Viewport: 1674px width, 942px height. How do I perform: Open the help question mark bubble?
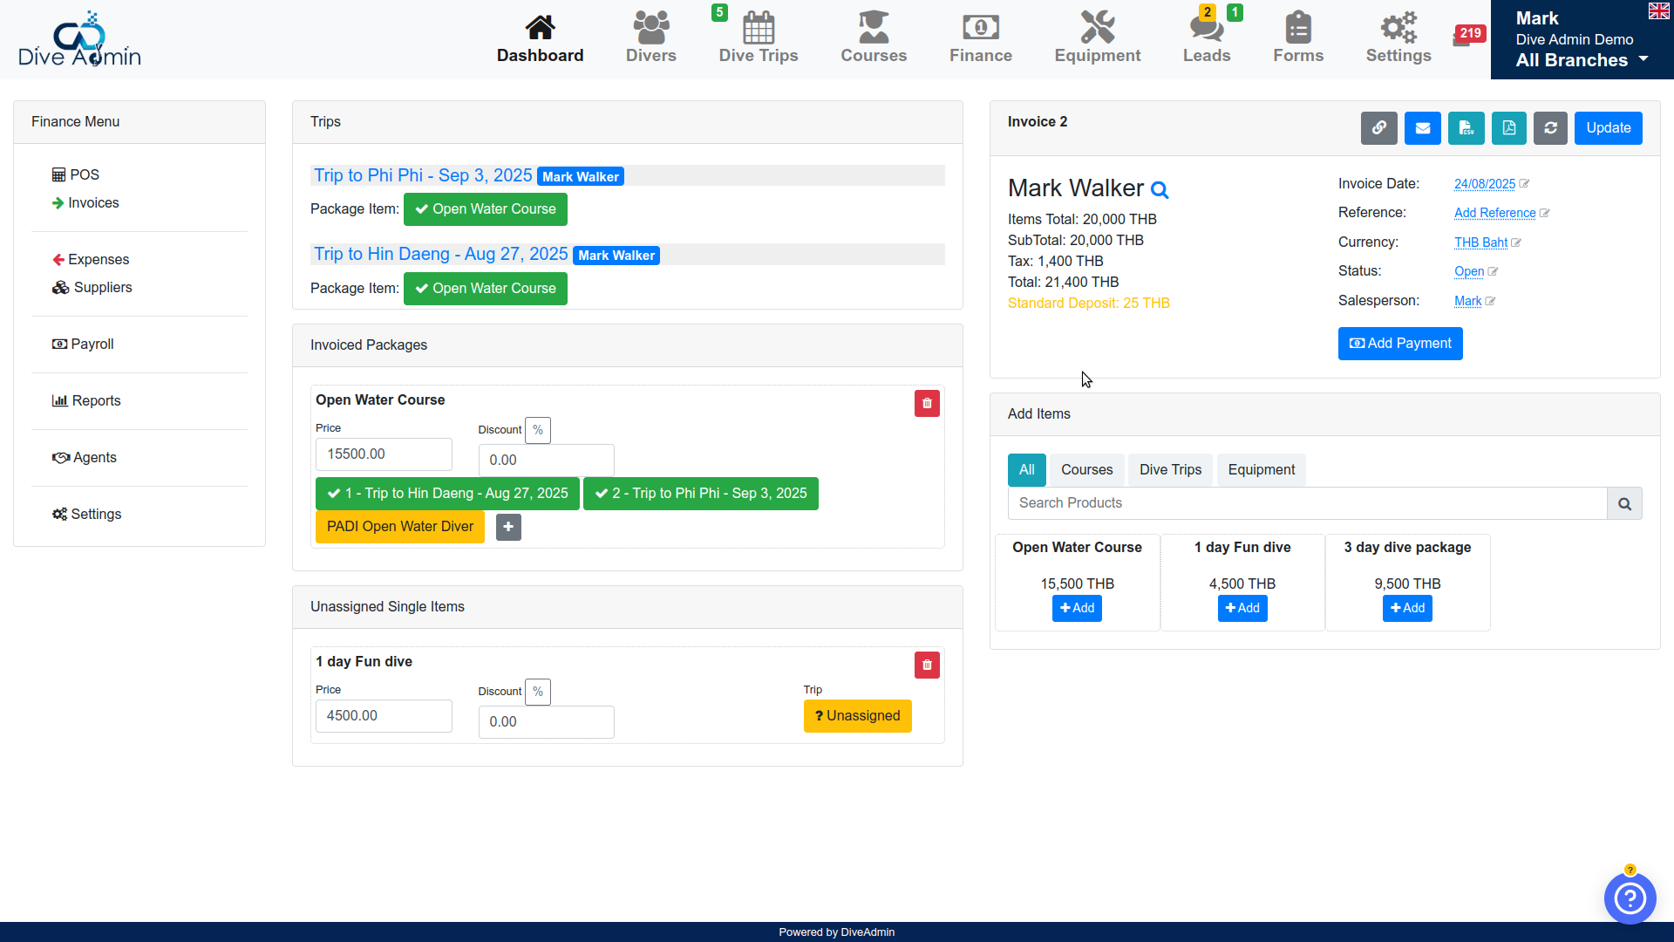coord(1630,898)
